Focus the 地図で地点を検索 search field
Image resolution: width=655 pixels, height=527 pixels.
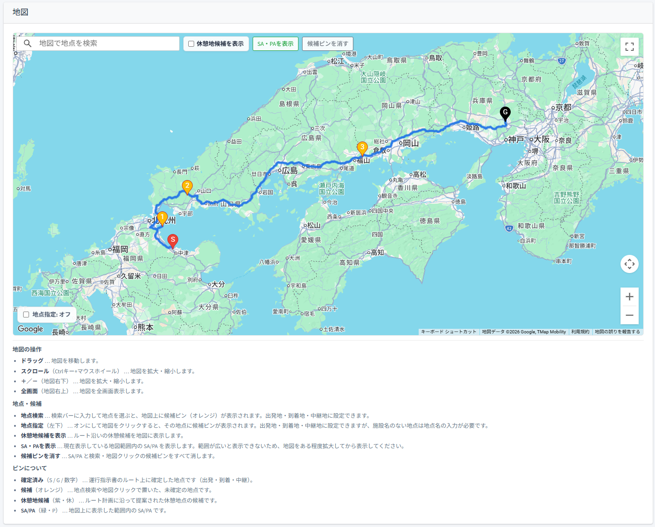pyautogui.click(x=98, y=44)
